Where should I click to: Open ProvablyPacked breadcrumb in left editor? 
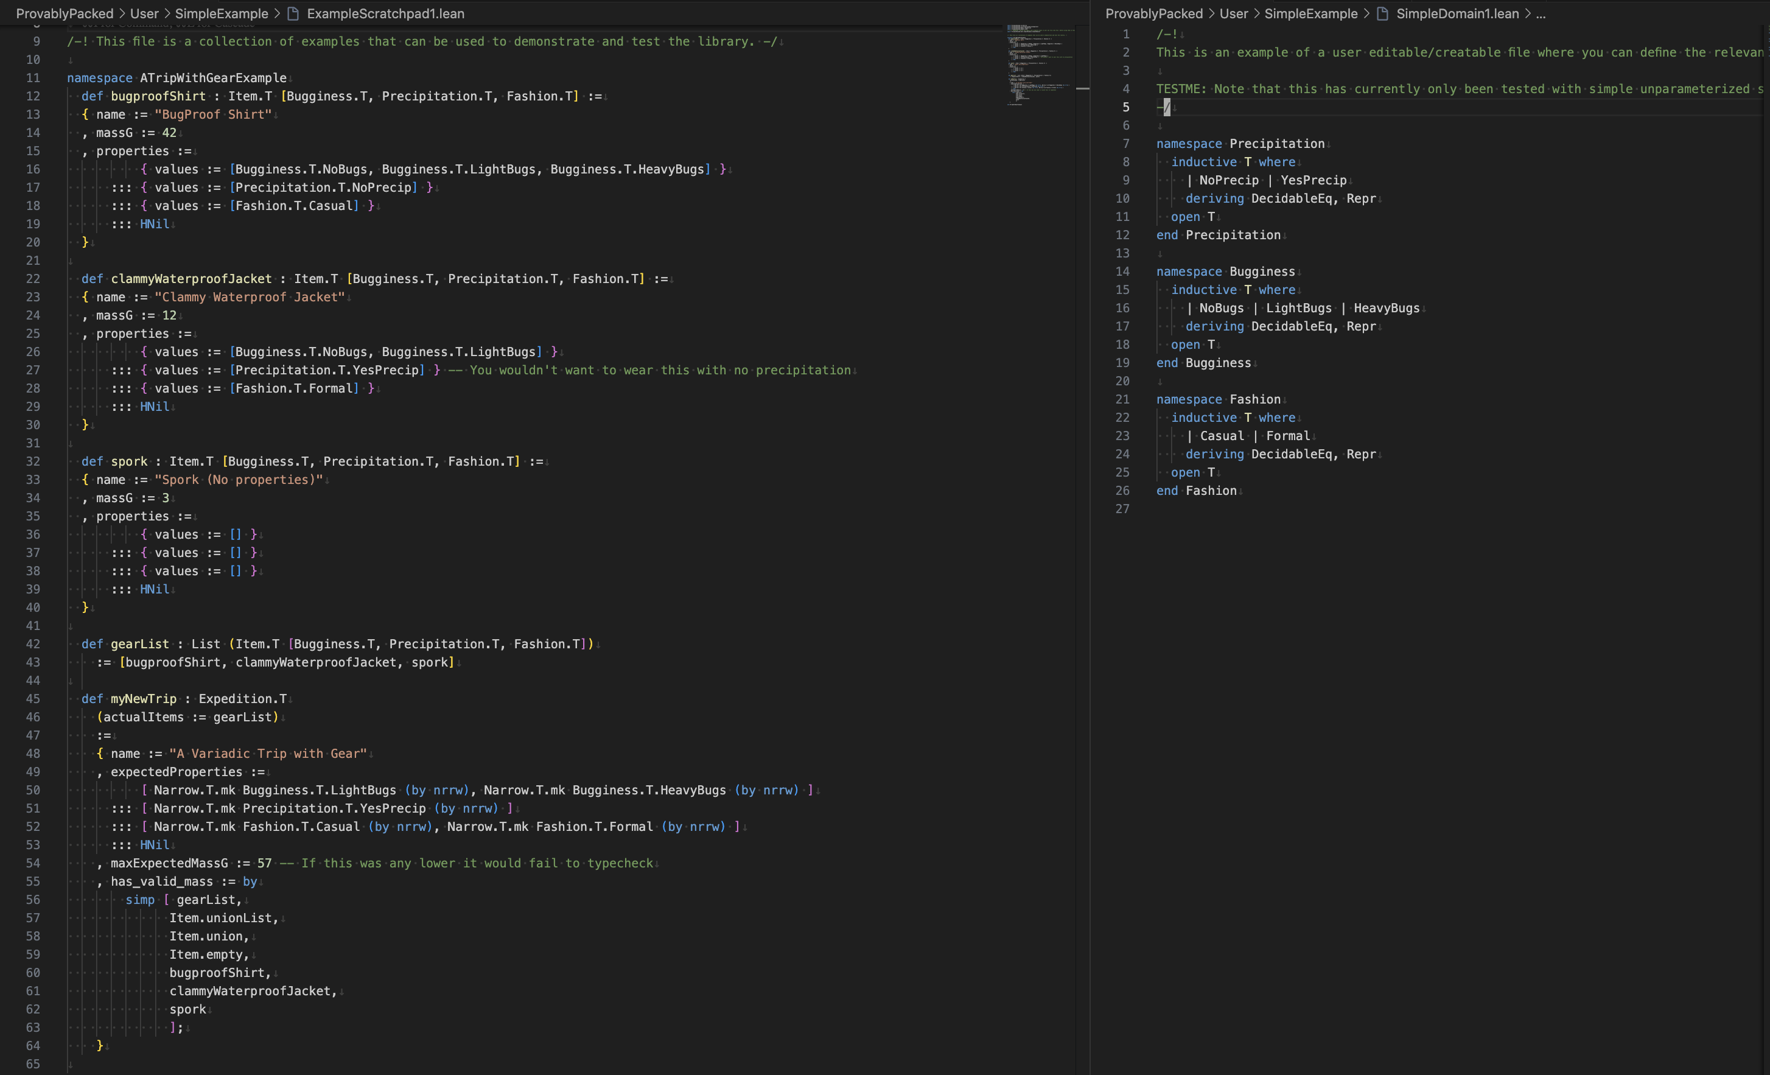(65, 13)
